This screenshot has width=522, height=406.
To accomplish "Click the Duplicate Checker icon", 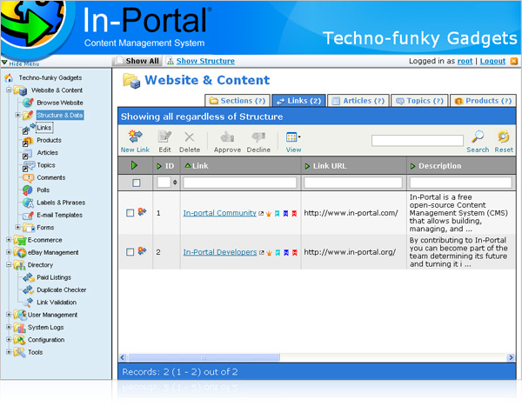I will [29, 290].
